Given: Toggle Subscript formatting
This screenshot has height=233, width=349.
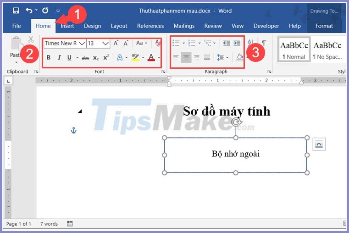Looking at the screenshot, I should pos(96,58).
